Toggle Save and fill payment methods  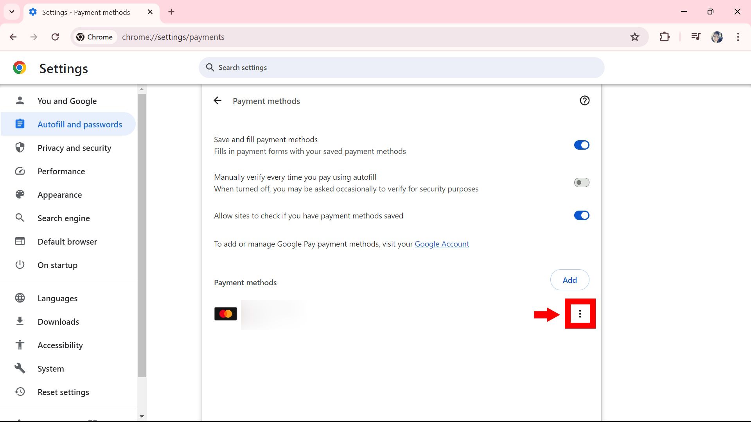tap(582, 145)
